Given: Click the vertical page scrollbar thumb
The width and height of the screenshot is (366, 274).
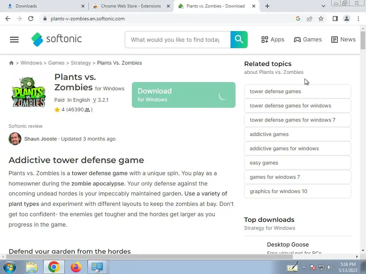Looking at the screenshot, I should (x=363, y=40).
